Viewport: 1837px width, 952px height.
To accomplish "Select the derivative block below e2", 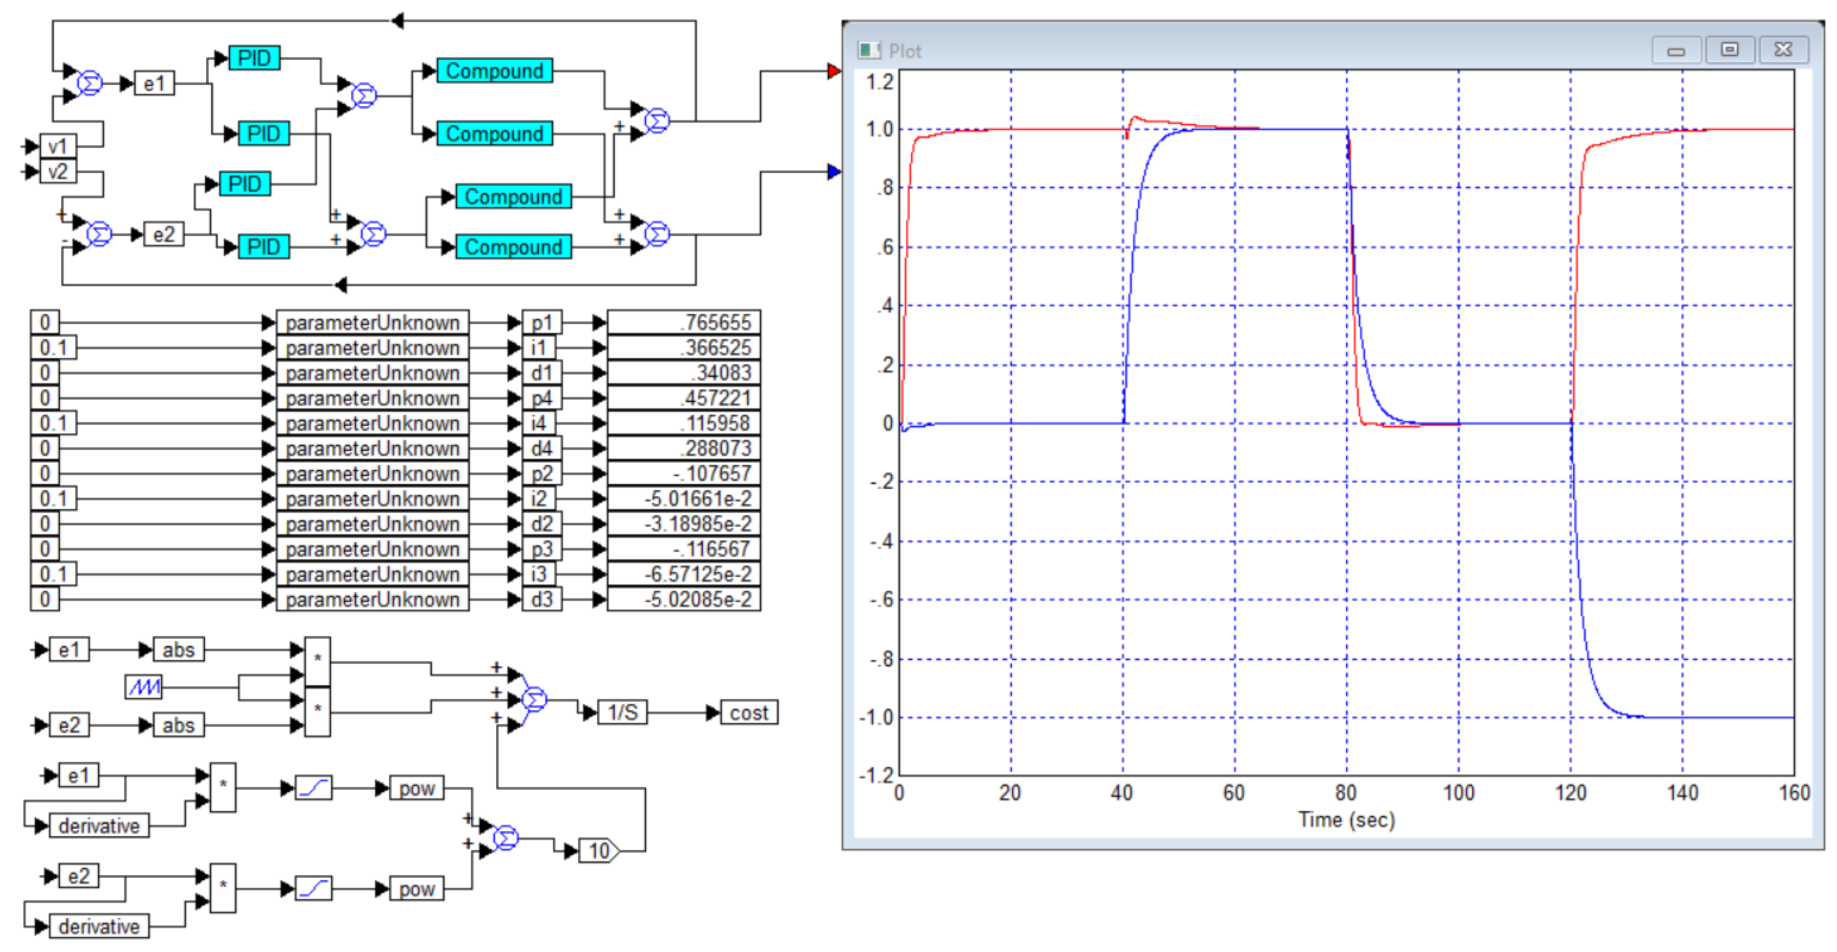I will 98,925.
